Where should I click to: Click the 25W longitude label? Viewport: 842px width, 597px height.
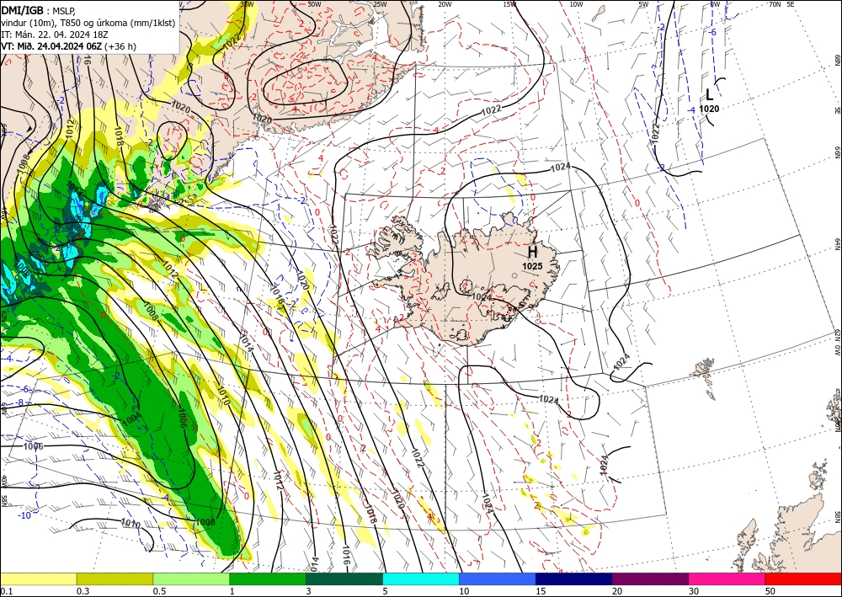click(x=380, y=4)
